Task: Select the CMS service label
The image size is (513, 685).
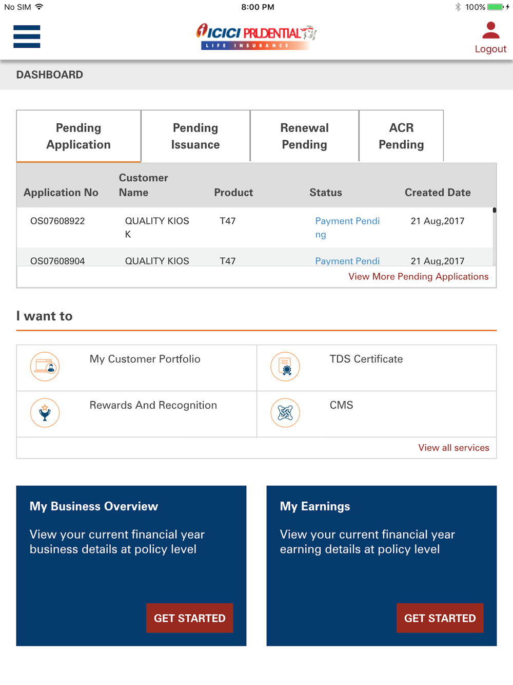Action: click(342, 405)
